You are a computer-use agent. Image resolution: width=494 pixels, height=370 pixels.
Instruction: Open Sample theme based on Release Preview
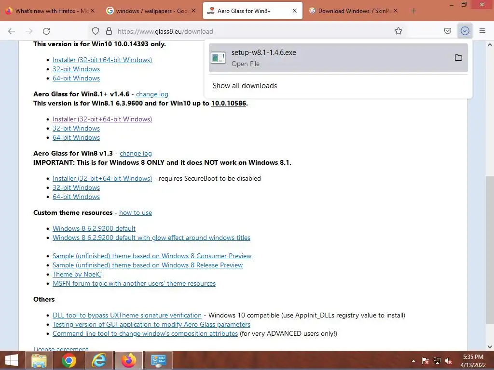point(148,265)
